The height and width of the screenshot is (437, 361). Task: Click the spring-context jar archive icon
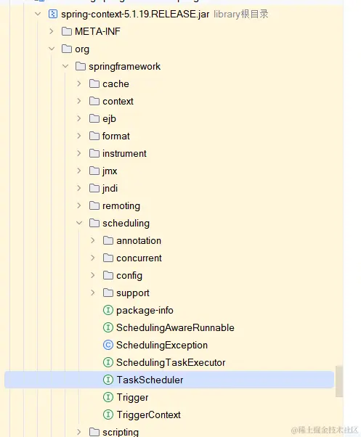[x=53, y=14]
